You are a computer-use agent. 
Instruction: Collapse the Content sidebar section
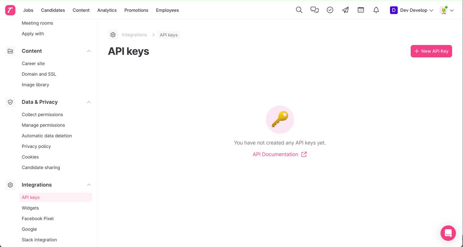tap(89, 51)
